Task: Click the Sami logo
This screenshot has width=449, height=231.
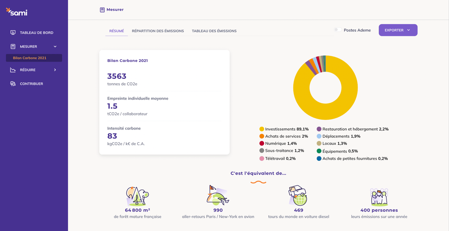Action: pos(16,12)
